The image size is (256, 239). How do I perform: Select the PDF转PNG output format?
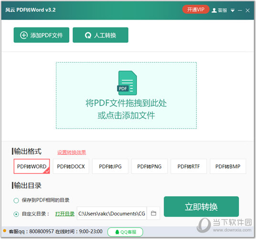tap(149, 166)
